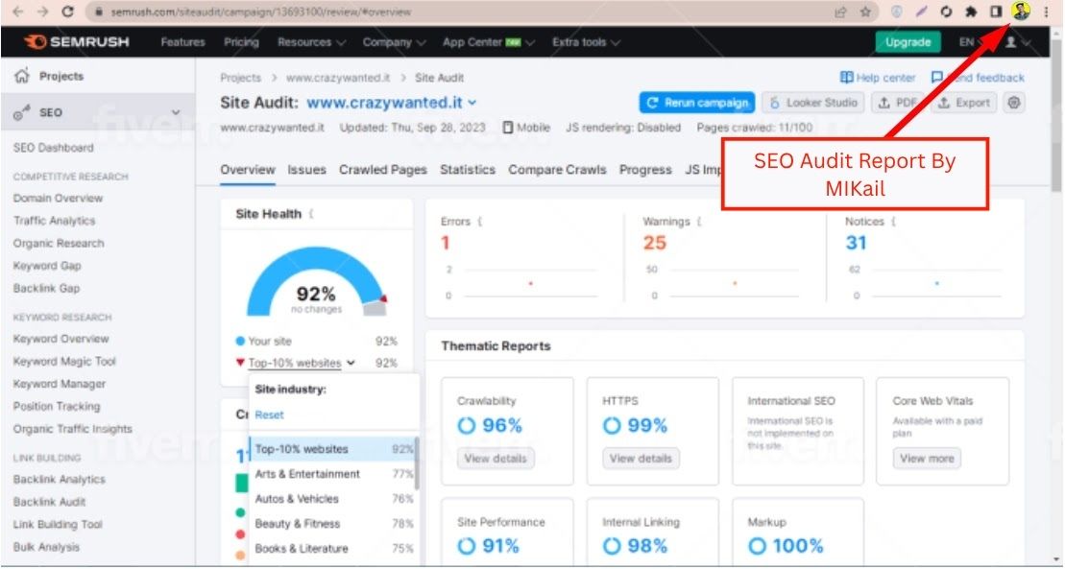Open the Issues tab

pyautogui.click(x=306, y=170)
